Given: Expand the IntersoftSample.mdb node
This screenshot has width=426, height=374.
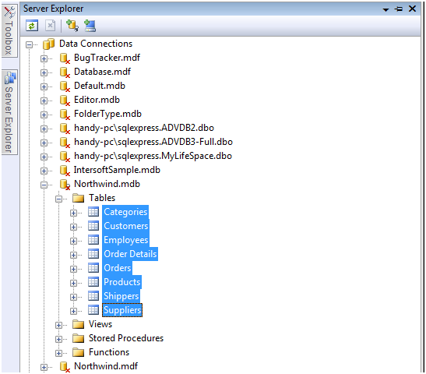Looking at the screenshot, I should click(x=44, y=171).
